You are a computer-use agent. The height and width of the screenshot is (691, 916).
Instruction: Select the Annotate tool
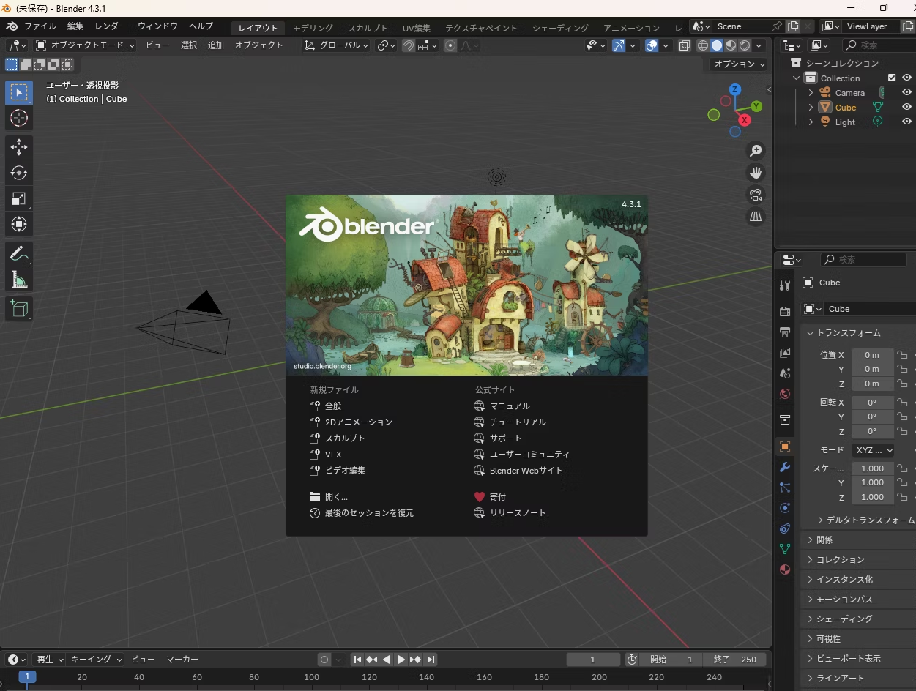tap(19, 254)
